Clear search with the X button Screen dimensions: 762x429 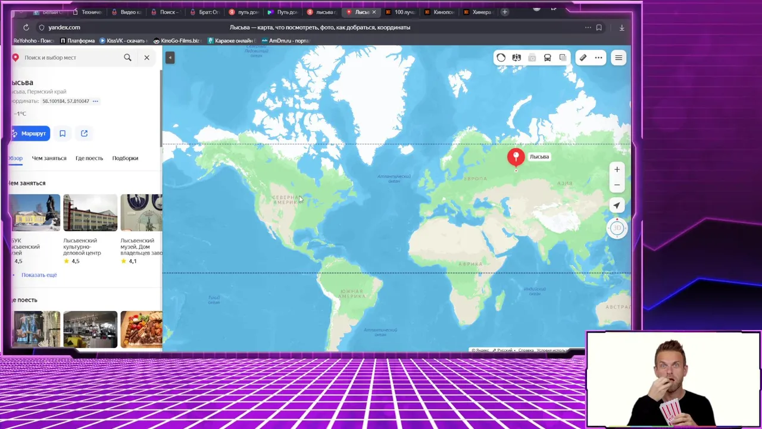click(x=146, y=57)
